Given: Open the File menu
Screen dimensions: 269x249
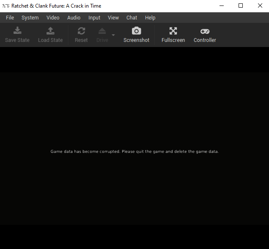Looking at the screenshot, I should pos(10,18).
